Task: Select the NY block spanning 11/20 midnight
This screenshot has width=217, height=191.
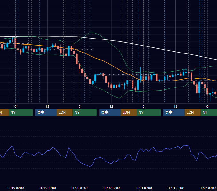Action: click(x=85, y=112)
